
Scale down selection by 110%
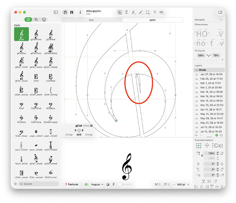(x=198, y=153)
